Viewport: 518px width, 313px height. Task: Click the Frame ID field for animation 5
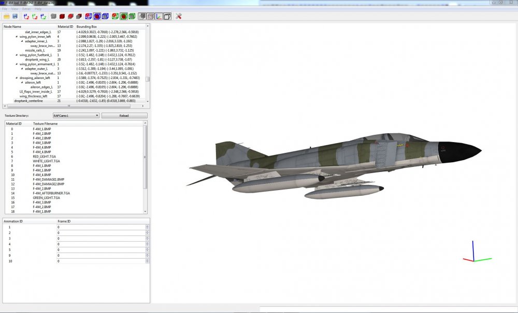pyautogui.click(x=101, y=250)
